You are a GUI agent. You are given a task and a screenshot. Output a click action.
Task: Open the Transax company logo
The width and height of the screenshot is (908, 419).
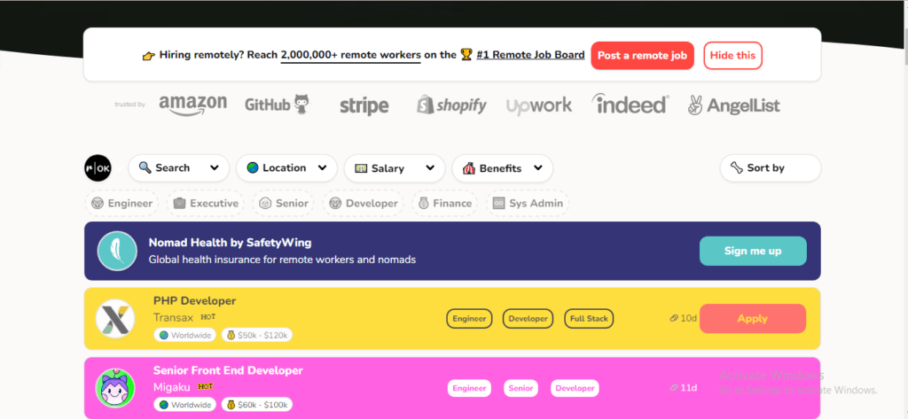coord(114,319)
